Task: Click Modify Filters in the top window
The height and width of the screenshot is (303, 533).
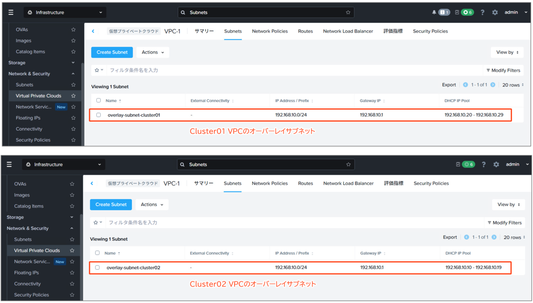Action: [503, 71]
